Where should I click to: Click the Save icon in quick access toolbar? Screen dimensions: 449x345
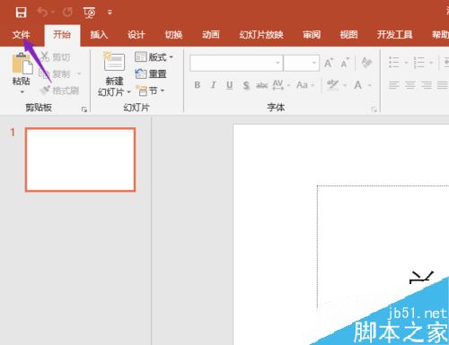point(21,13)
